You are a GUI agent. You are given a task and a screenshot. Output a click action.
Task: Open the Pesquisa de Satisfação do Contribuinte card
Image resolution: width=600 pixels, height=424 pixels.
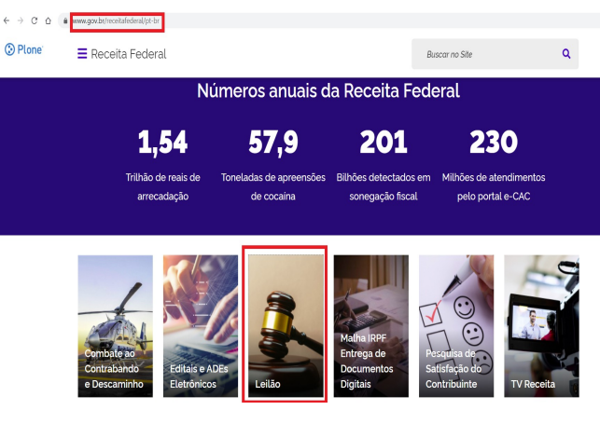456,326
